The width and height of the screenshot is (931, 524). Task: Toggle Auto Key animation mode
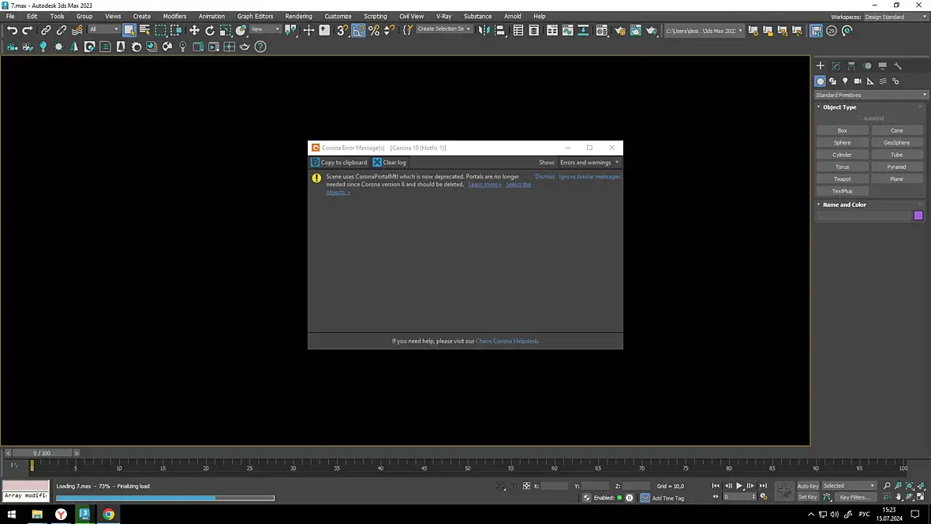pyautogui.click(x=807, y=486)
